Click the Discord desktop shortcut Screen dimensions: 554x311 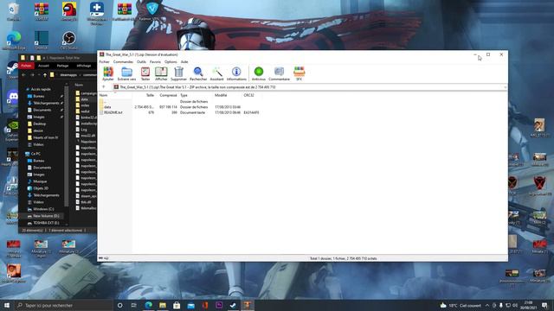(x=13, y=98)
